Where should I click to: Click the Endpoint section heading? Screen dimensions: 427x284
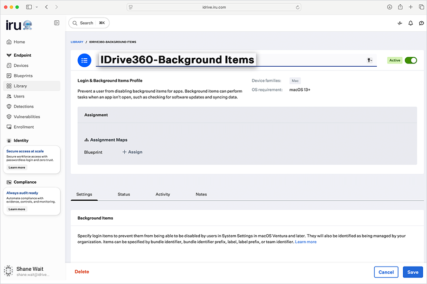(22, 55)
